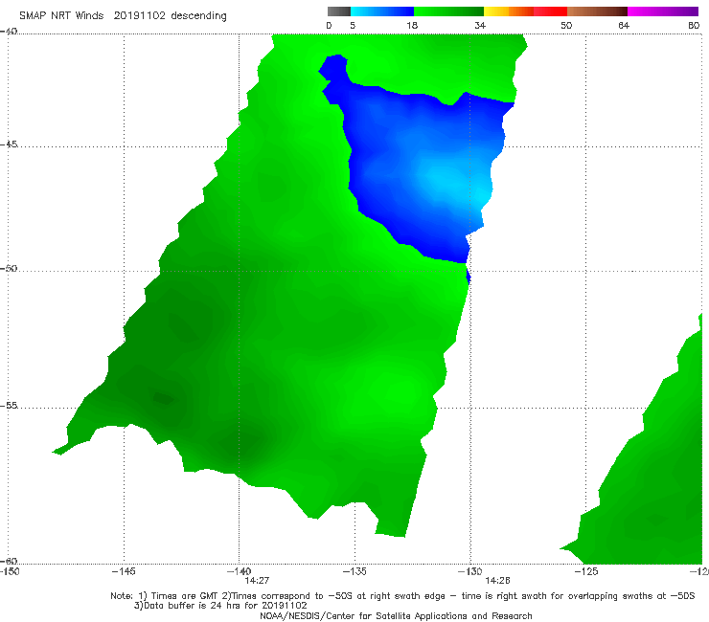Screen dimensions: 709x622
Task: Click the color bar label '50'
Action: tap(566, 25)
